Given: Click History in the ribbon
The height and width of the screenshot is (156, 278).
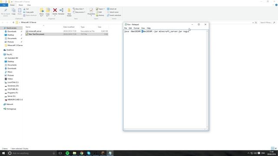Looking at the screenshot, I should tap(100, 16).
